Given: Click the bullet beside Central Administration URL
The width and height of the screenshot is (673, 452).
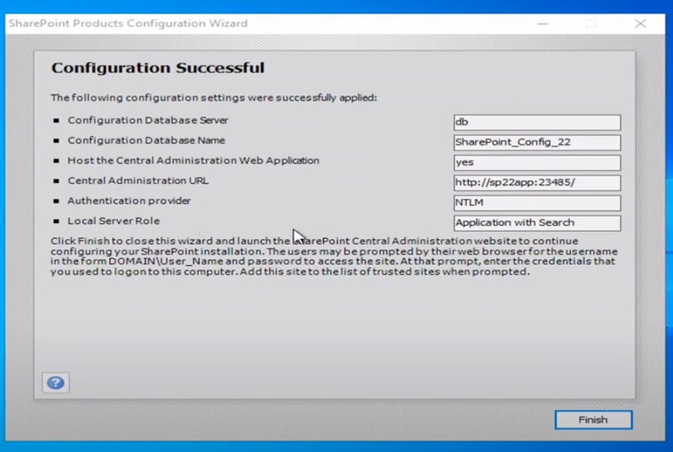Looking at the screenshot, I should 56,180.
